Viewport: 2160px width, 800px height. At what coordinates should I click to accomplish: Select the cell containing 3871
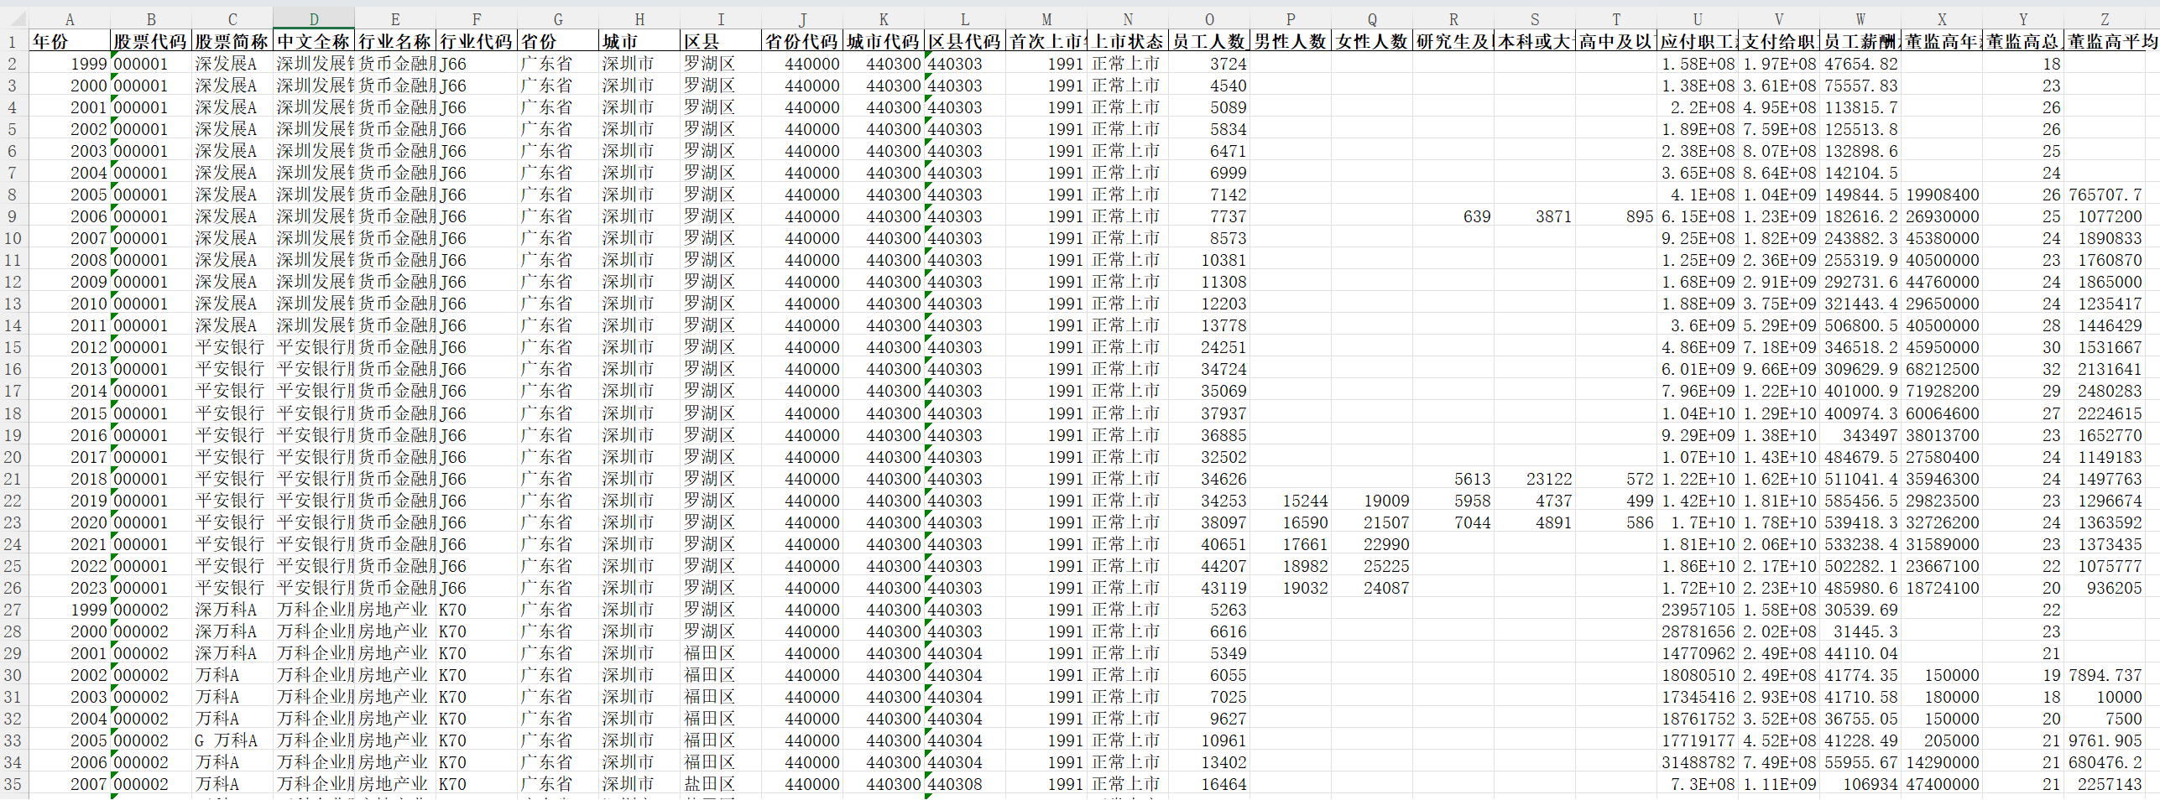point(1535,216)
